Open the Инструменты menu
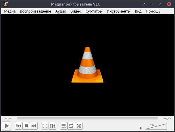 click(119, 11)
